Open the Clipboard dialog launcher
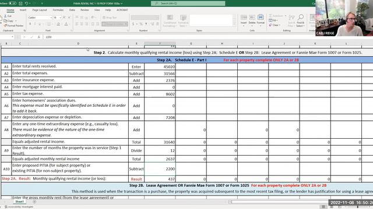This screenshot has height=209, width=373. 24,31
